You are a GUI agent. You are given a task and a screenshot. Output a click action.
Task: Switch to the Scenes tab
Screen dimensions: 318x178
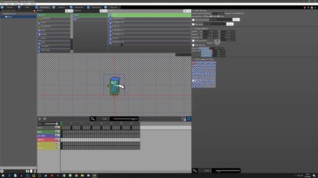click(10, 7)
